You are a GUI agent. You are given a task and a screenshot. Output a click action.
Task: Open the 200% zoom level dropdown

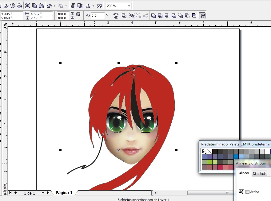[x=129, y=6]
